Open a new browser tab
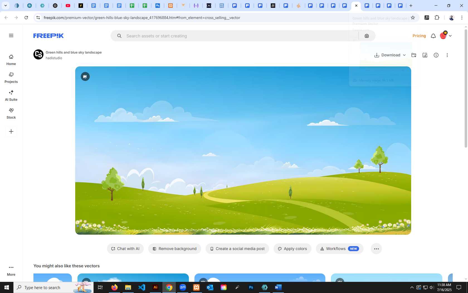This screenshot has width=468, height=293. (x=411, y=6)
